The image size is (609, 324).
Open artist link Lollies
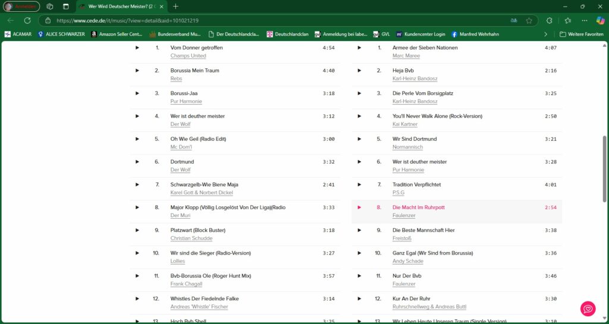click(177, 261)
